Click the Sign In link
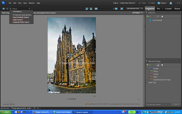Image resolution: width=182 pixels, height=114 pixels. (115, 3)
